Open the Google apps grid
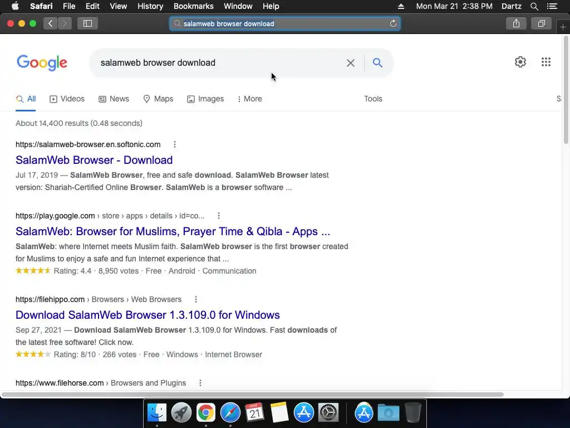Screen dimensions: 570x428 coord(546,62)
